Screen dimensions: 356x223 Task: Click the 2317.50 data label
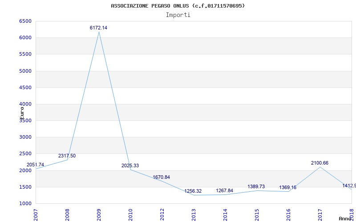67,156
